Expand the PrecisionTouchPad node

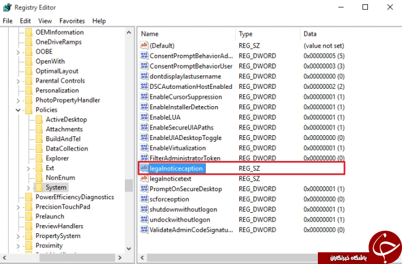tap(18, 207)
